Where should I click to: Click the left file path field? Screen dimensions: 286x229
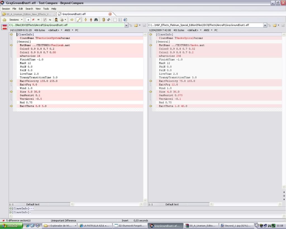pyautogui.click(x=66, y=25)
